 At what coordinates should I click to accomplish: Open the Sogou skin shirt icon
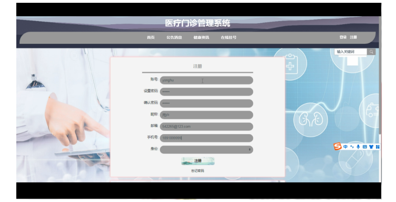pyautogui.click(x=371, y=147)
